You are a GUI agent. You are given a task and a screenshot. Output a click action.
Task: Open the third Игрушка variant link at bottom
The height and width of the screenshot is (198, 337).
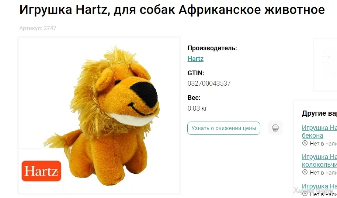click(319, 186)
